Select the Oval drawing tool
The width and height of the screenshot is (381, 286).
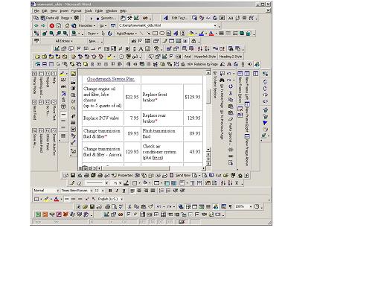[161, 34]
